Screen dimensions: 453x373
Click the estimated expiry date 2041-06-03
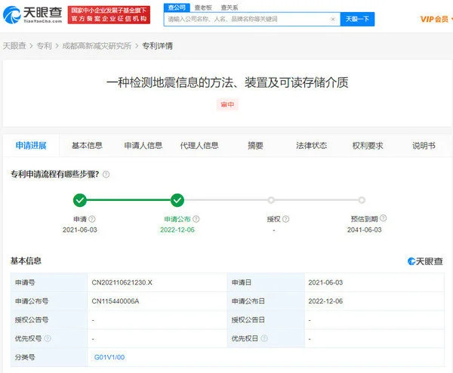point(365,230)
